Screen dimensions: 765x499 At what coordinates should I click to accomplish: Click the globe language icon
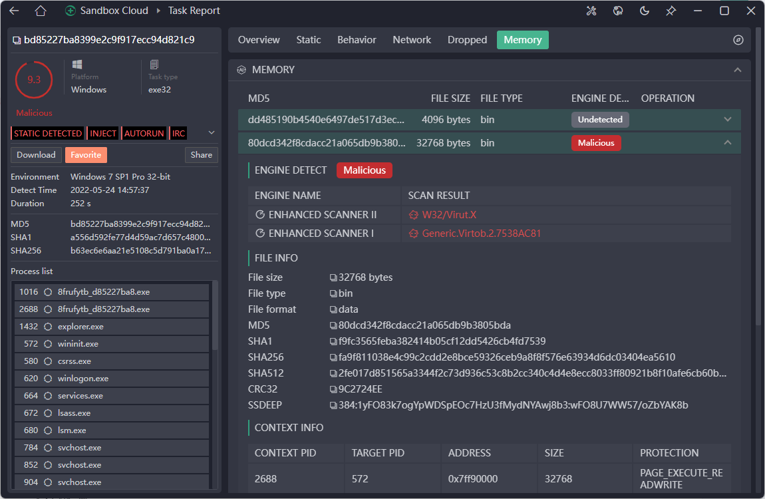(618, 11)
